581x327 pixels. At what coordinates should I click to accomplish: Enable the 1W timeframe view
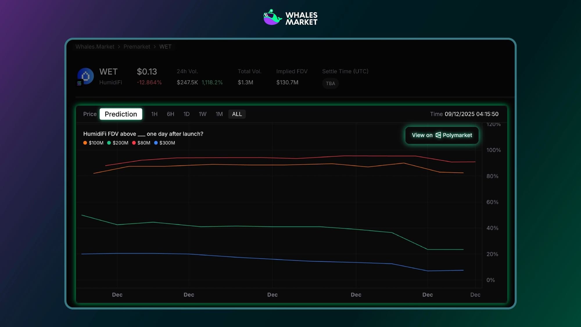coord(202,114)
